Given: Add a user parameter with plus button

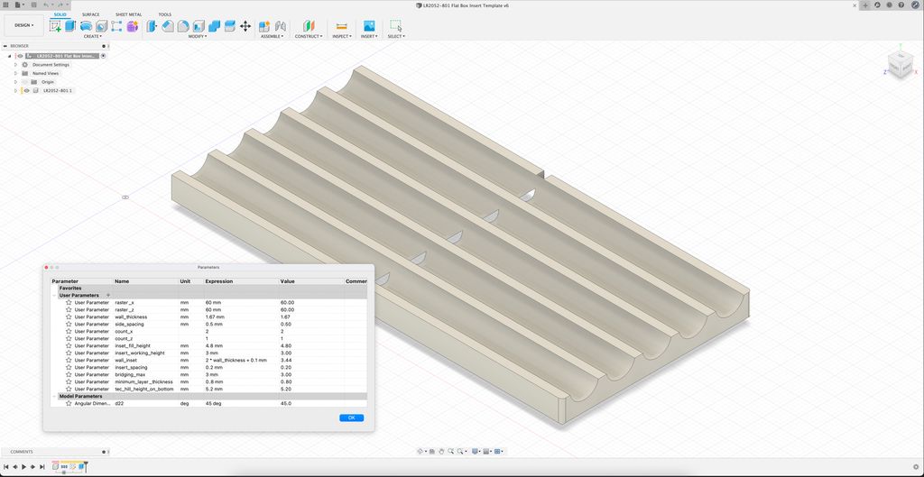Looking at the screenshot, I should (x=108, y=295).
